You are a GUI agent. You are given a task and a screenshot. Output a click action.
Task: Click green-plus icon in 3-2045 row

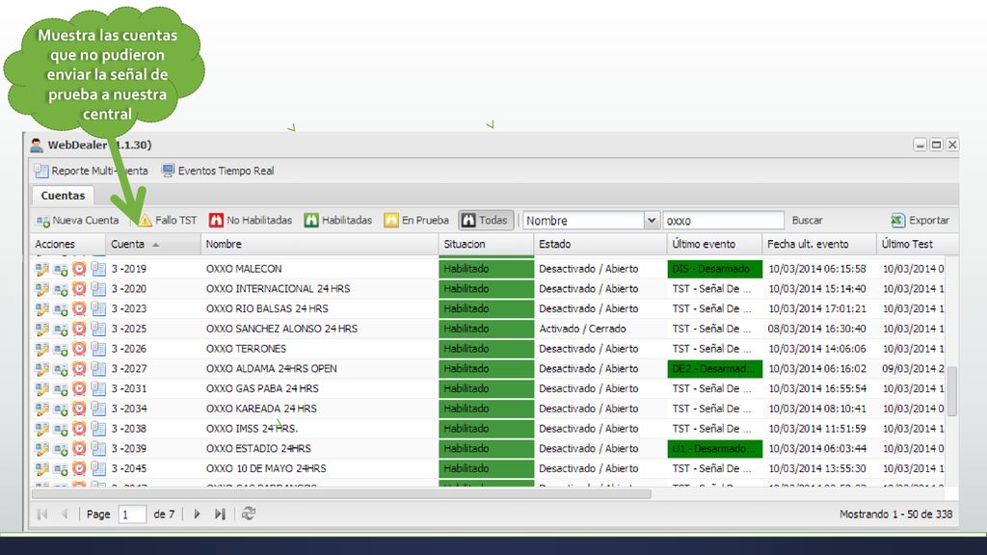[61, 469]
